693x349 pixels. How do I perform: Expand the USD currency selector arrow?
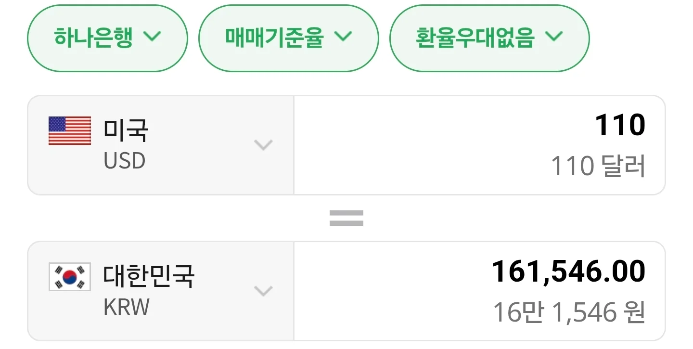coord(263,145)
